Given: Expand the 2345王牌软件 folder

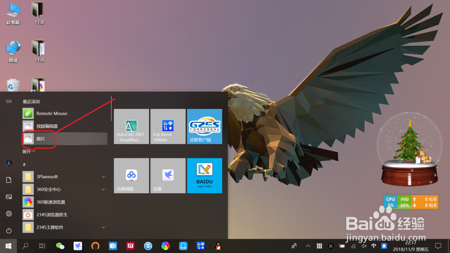Looking at the screenshot, I should point(65,227).
